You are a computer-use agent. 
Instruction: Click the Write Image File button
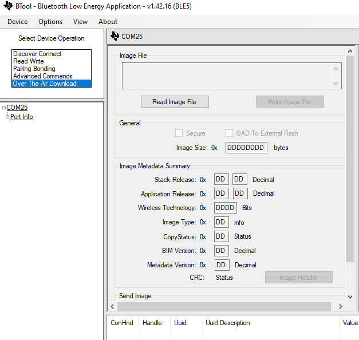click(290, 102)
